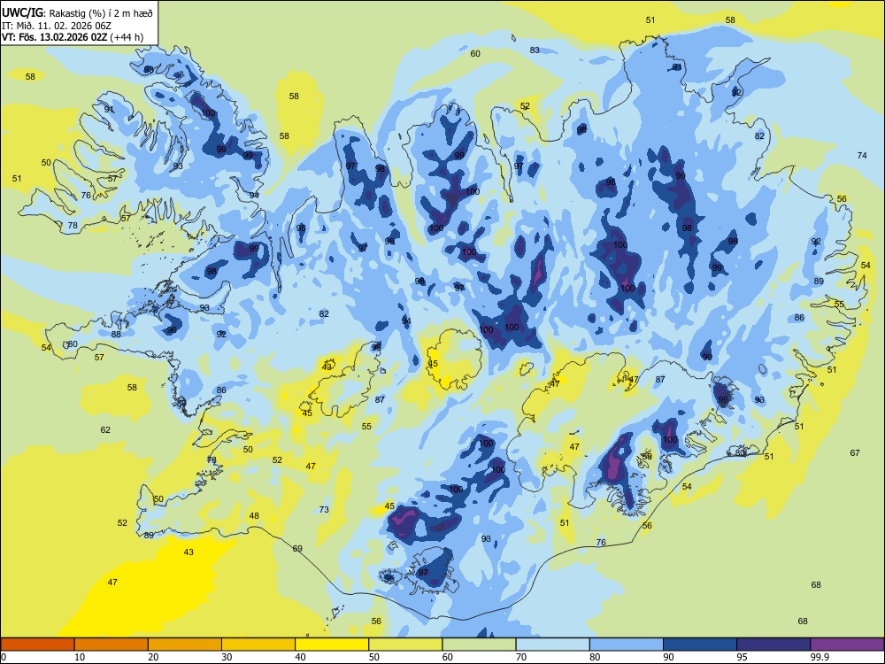Image resolution: width=885 pixels, height=664 pixels.
Task: Click the "99.9" tick label on the color scale
Action: (820, 657)
